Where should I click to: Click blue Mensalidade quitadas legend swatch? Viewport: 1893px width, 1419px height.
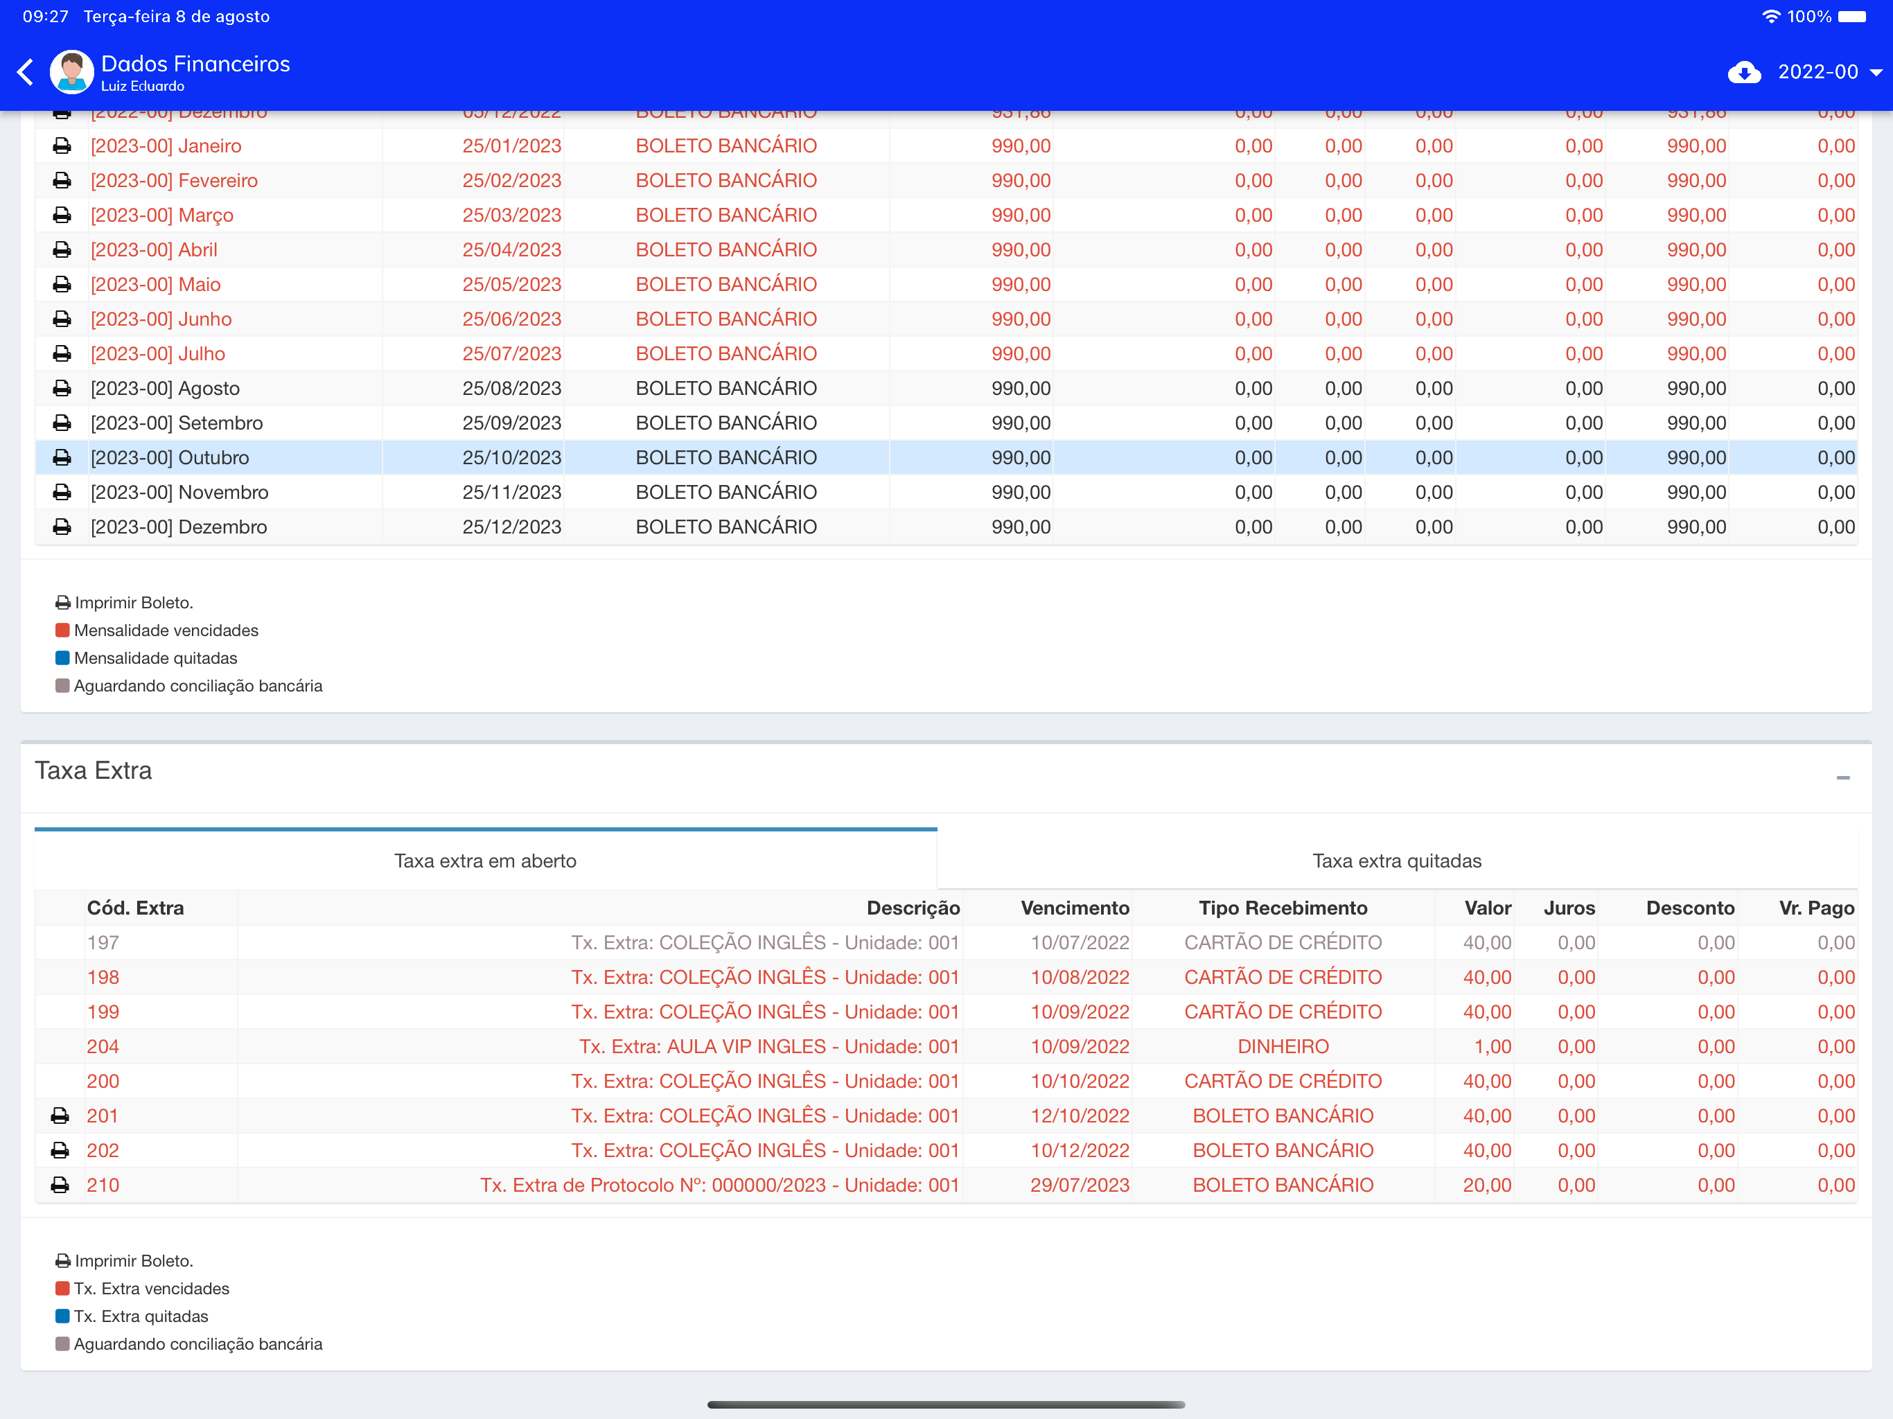tap(62, 658)
